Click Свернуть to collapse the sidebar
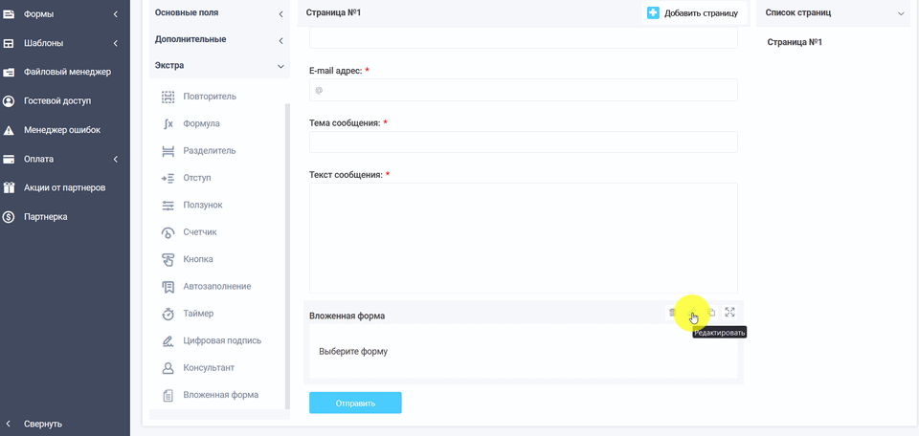Viewport: 919px width, 436px height. click(x=42, y=424)
